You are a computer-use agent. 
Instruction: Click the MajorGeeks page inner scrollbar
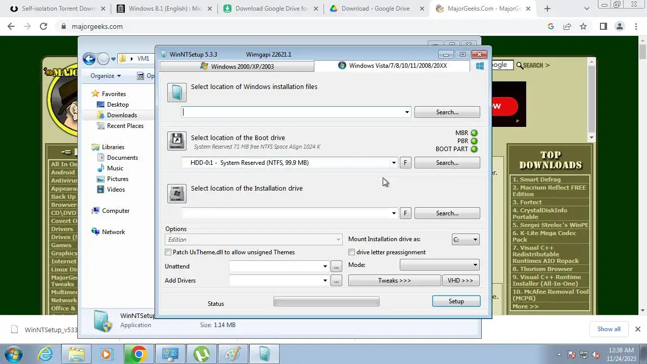pos(591,100)
